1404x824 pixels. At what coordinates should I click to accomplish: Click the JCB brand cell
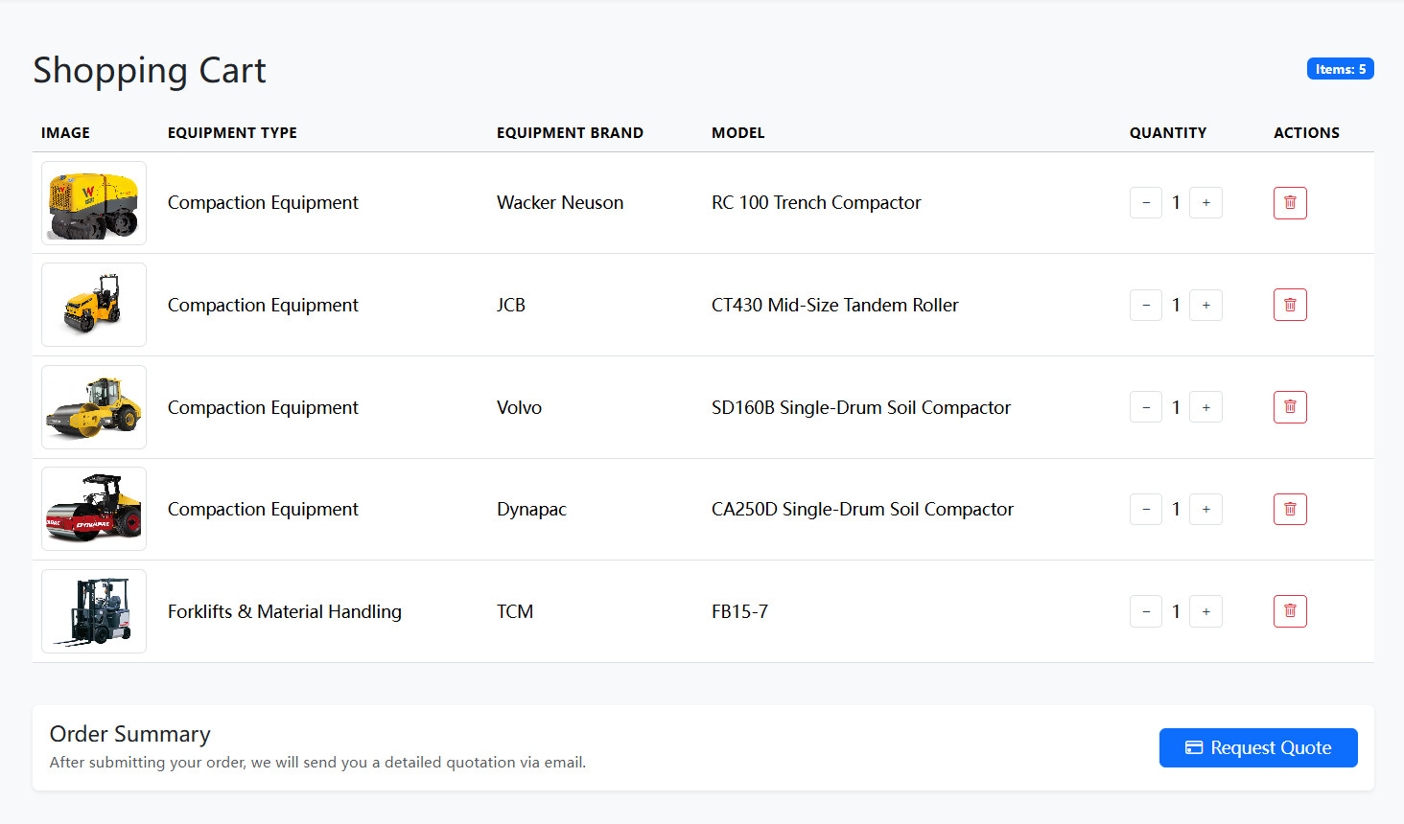pyautogui.click(x=511, y=305)
